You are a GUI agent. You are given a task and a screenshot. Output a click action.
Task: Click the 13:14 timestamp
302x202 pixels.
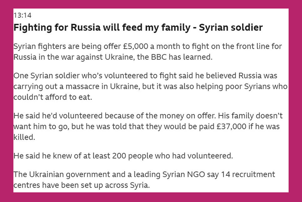[22, 15]
